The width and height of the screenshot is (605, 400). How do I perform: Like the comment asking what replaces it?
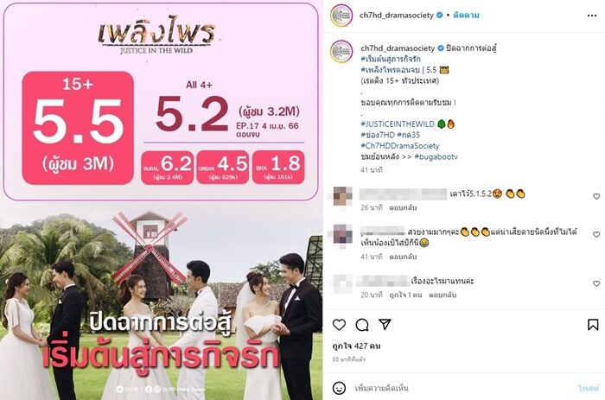[596, 283]
